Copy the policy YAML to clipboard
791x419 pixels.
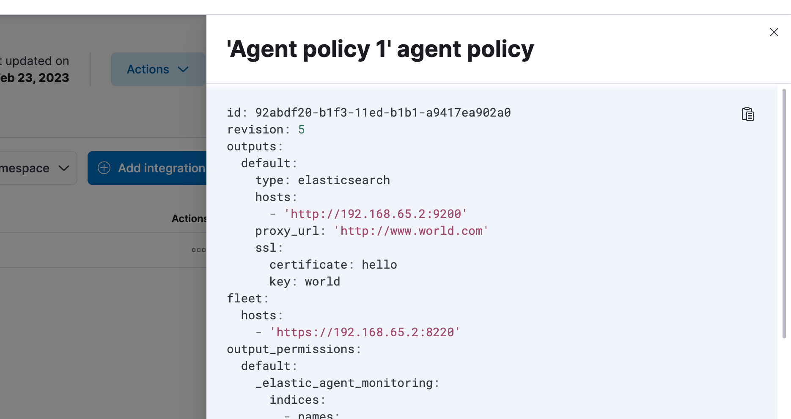pyautogui.click(x=747, y=114)
